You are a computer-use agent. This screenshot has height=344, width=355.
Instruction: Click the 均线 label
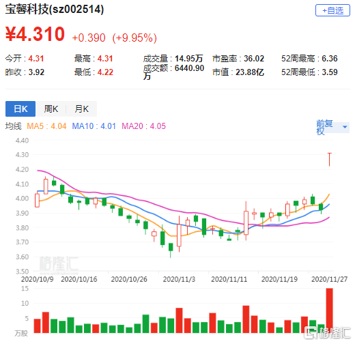click(13, 126)
